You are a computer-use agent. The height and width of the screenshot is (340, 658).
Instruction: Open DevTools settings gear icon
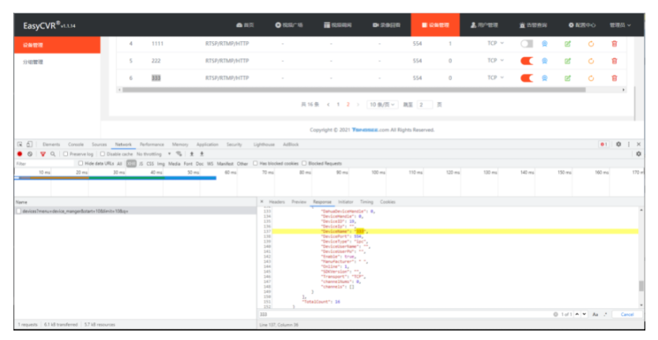[x=619, y=144]
